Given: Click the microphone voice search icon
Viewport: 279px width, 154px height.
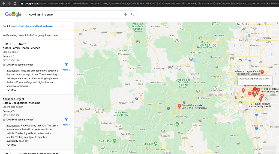Looking at the screenshot, I should (125, 14).
